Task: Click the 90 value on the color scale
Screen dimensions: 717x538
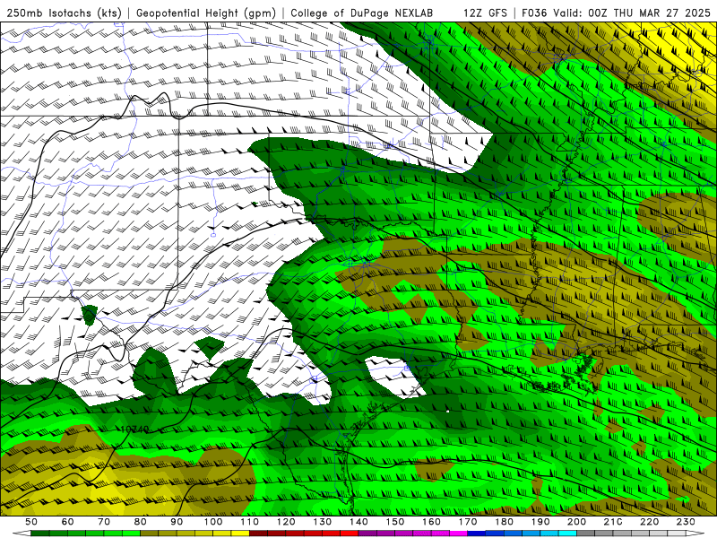Action: (x=177, y=522)
